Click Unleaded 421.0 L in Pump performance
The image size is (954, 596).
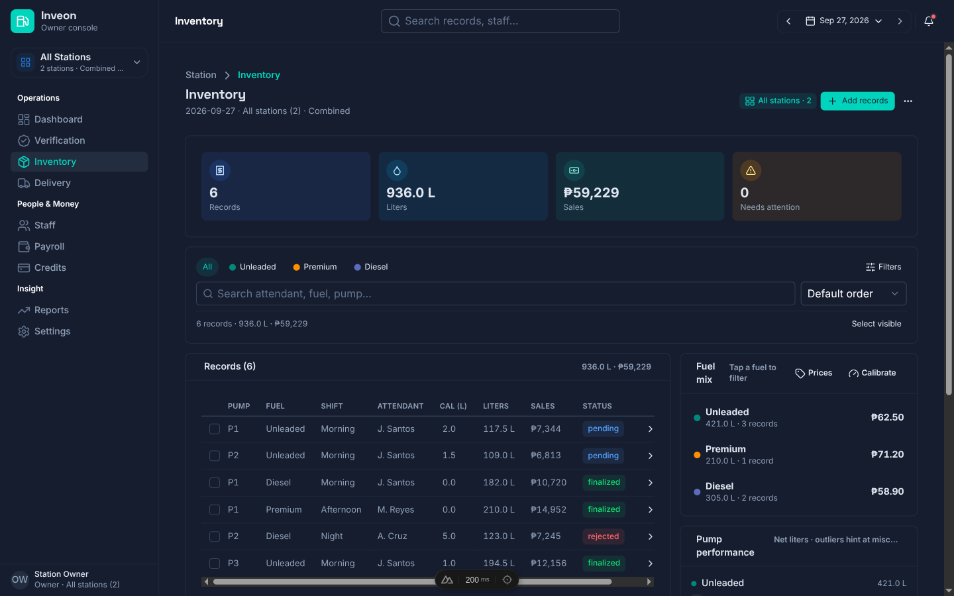tap(798, 583)
